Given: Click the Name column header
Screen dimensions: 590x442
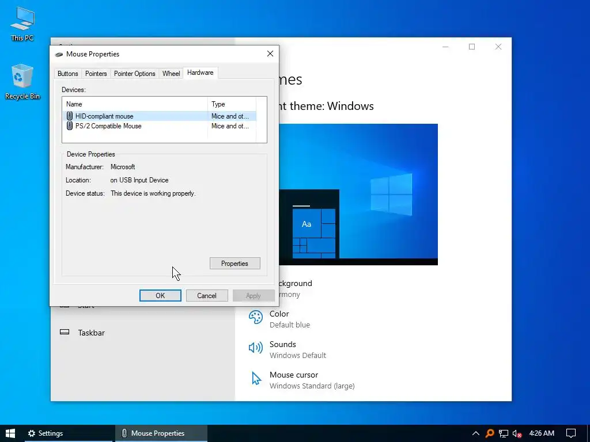Looking at the screenshot, I should point(135,104).
